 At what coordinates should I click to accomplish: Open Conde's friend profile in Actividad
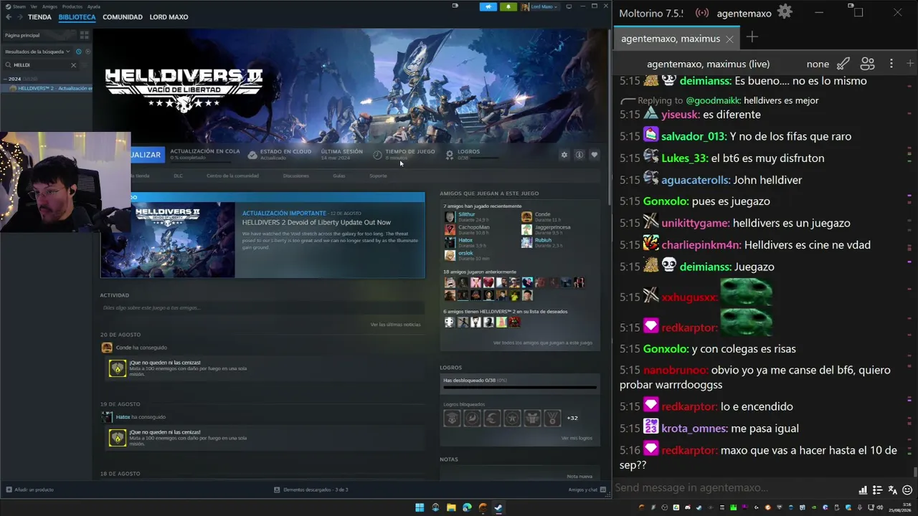tap(123, 348)
